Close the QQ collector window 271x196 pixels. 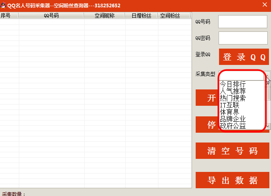click(264, 5)
